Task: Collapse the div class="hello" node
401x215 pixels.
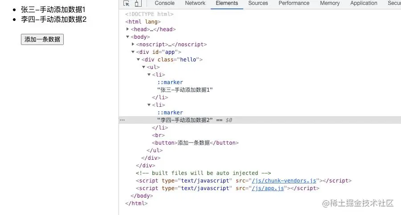Action: [139, 60]
